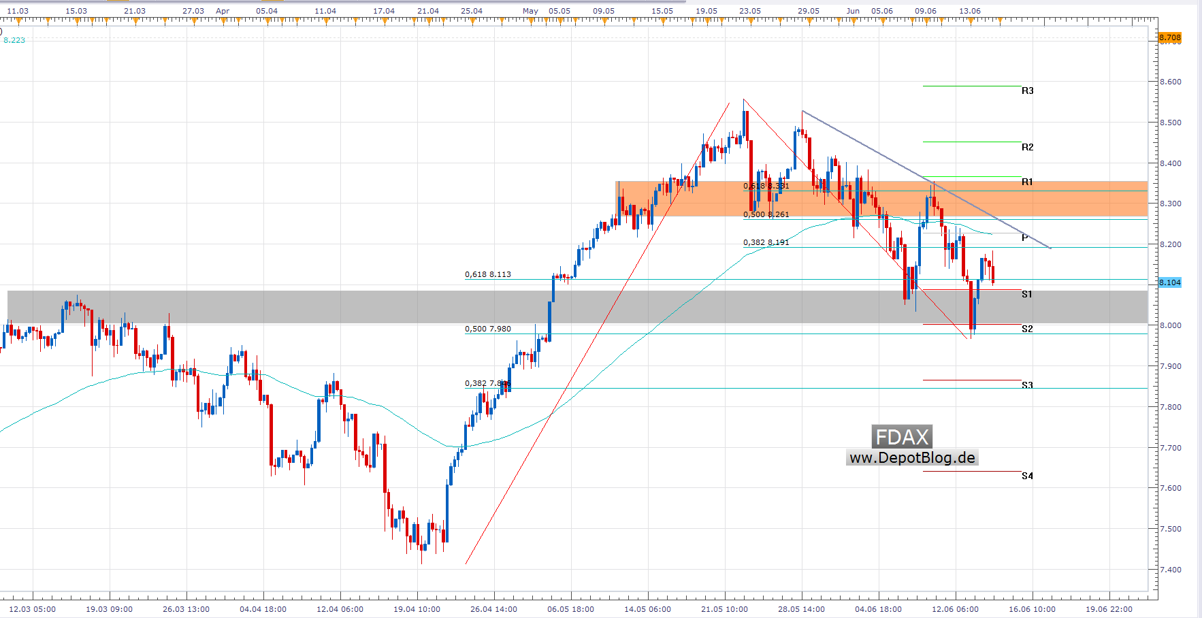Click the 8.600 price scale label

click(x=1171, y=82)
